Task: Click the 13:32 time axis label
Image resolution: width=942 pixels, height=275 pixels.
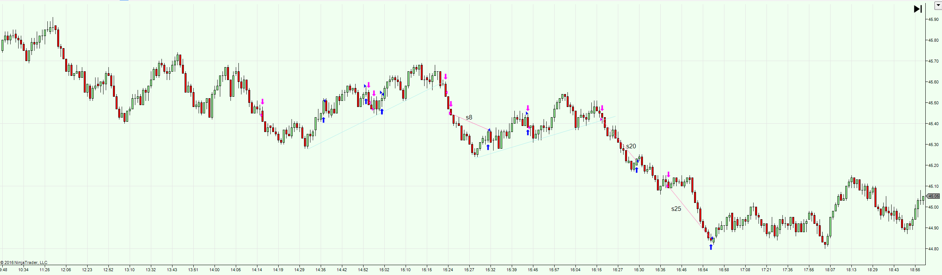Action: click(151, 270)
